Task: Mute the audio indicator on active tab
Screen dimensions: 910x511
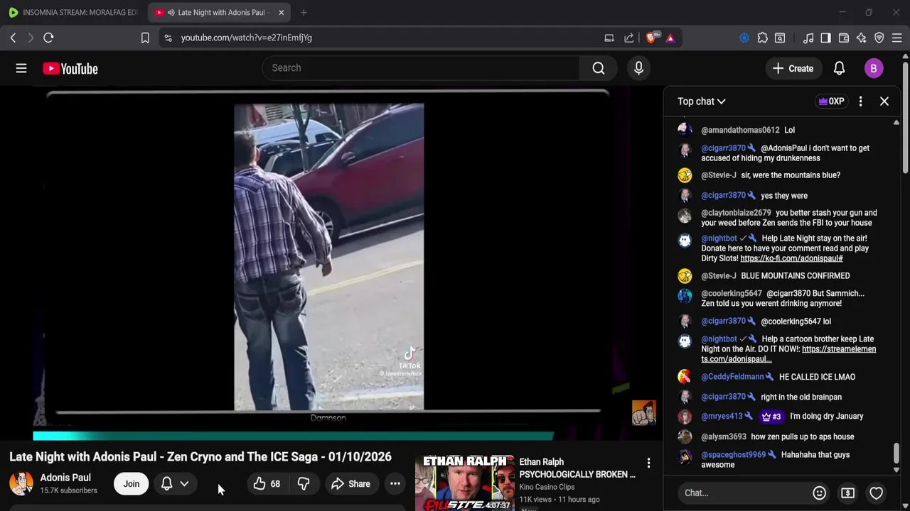Action: click(171, 12)
